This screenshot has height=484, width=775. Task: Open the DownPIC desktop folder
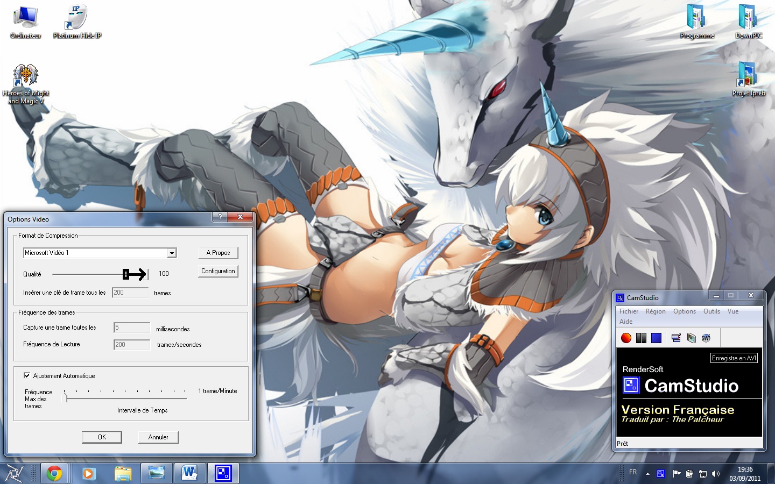tap(749, 22)
